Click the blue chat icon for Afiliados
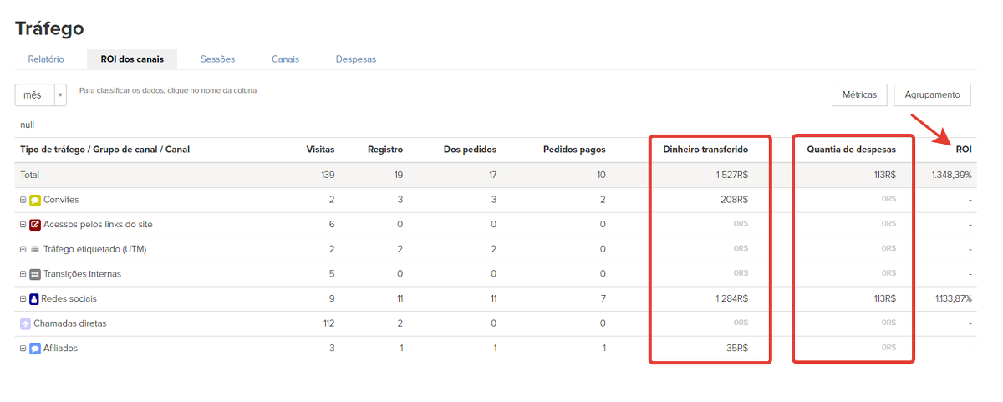The image size is (1003, 402). 35,349
